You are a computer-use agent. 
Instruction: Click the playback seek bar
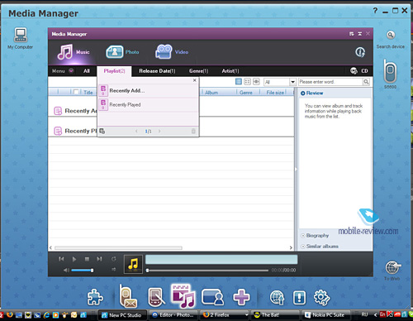(207, 271)
